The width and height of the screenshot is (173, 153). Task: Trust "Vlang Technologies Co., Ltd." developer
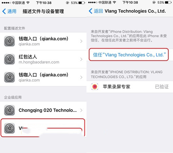(x=129, y=55)
